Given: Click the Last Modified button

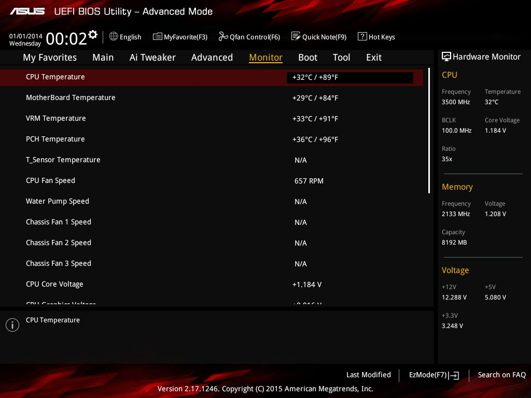Looking at the screenshot, I should coord(368,375).
